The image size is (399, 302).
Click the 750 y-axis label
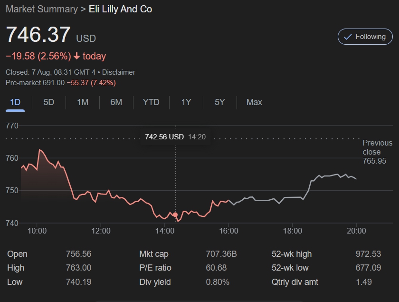coord(12,191)
